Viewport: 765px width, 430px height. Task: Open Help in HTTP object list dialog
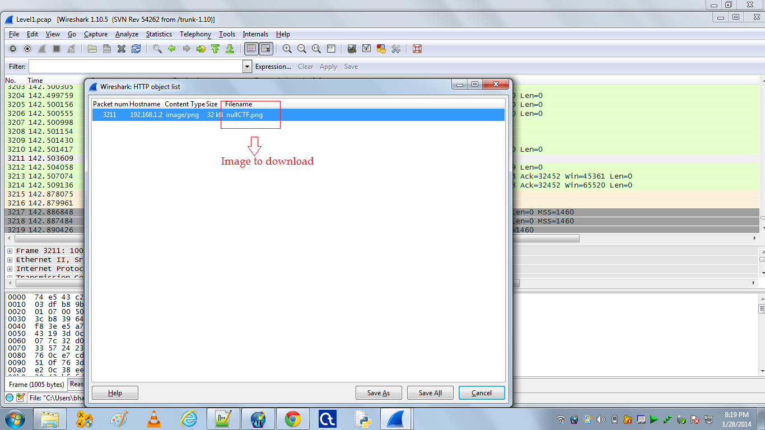(x=115, y=393)
